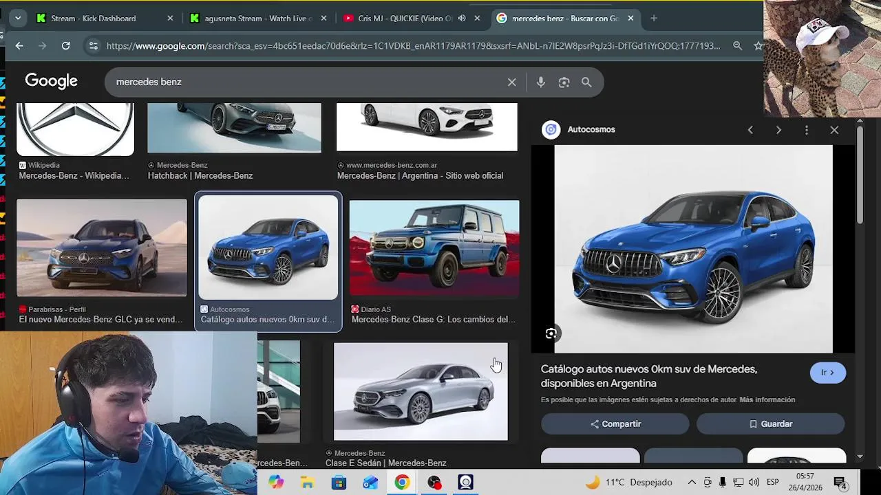Open Google Chrome from the taskbar
Screen dimensions: 881x495
point(402,483)
